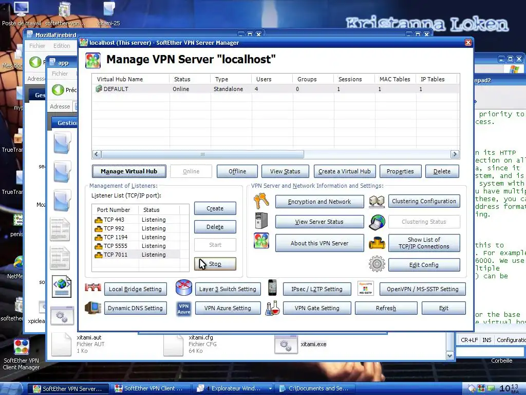526x395 pixels.
Task: Click the lab flasks icon beside VPN Gate Setting
Action: click(272, 308)
